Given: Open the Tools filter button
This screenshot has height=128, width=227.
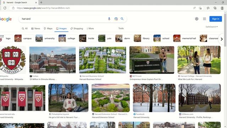Looking at the screenshot, I should point(121,28).
